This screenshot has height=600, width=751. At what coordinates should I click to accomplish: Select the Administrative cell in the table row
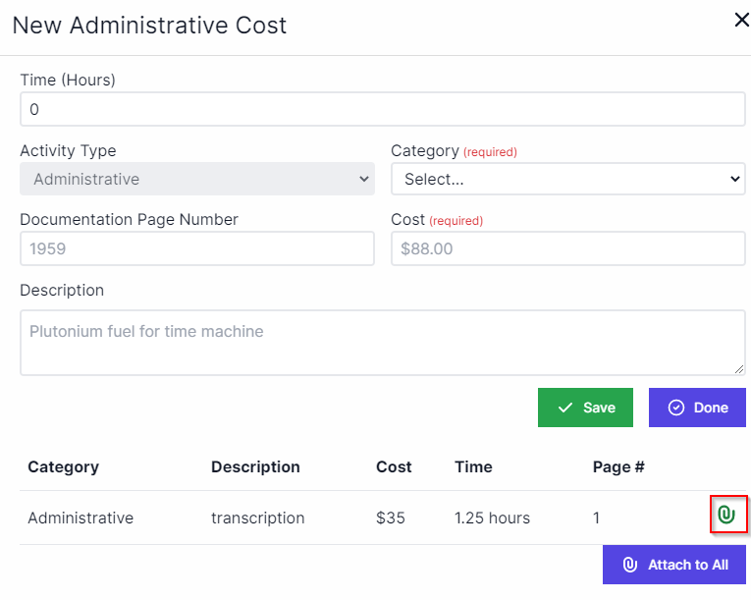[x=80, y=518]
